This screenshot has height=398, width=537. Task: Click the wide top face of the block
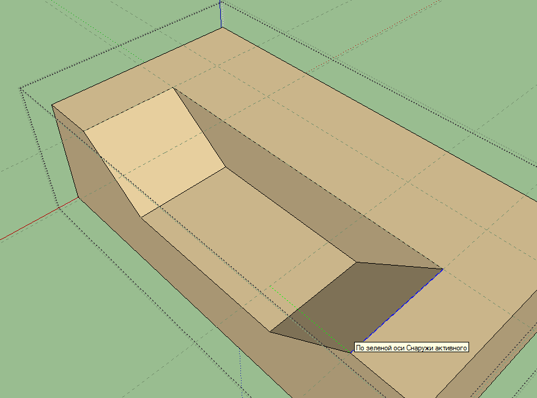(x=367, y=122)
